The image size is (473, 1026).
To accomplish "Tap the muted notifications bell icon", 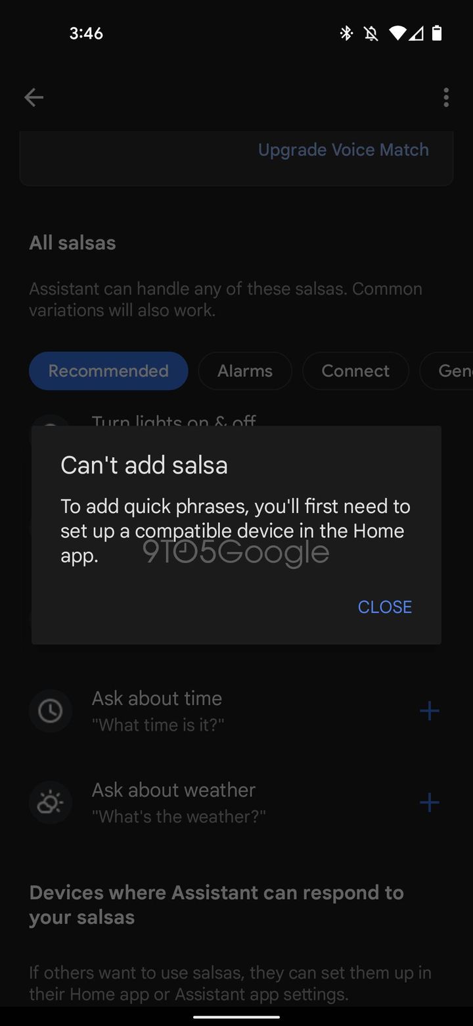I will click(x=371, y=33).
